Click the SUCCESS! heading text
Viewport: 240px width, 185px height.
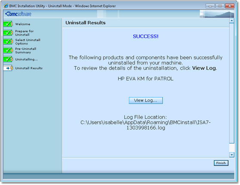tap(145, 36)
